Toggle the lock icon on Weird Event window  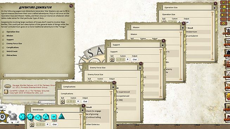pyautogui.click(x=82, y=110)
